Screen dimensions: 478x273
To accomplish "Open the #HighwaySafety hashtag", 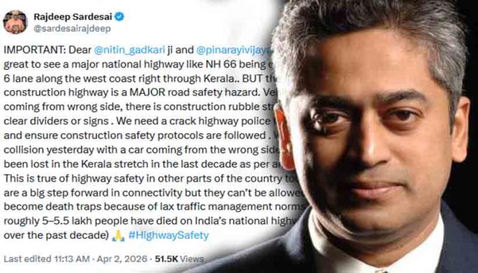I will (x=169, y=235).
